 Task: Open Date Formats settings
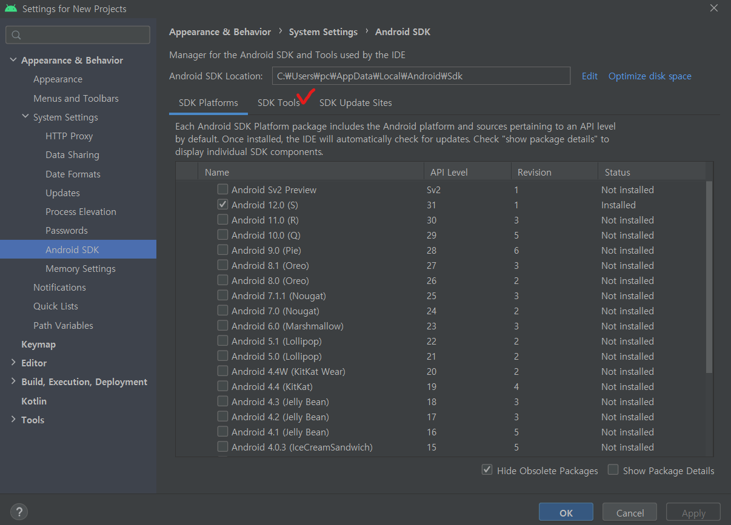pyautogui.click(x=73, y=174)
